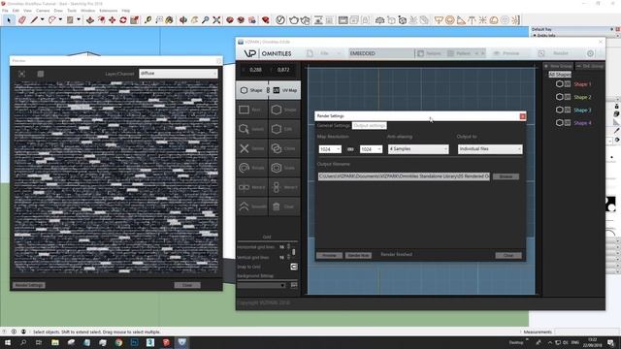Select the Paint Bucket tool
The image size is (621, 349).
[170, 19]
